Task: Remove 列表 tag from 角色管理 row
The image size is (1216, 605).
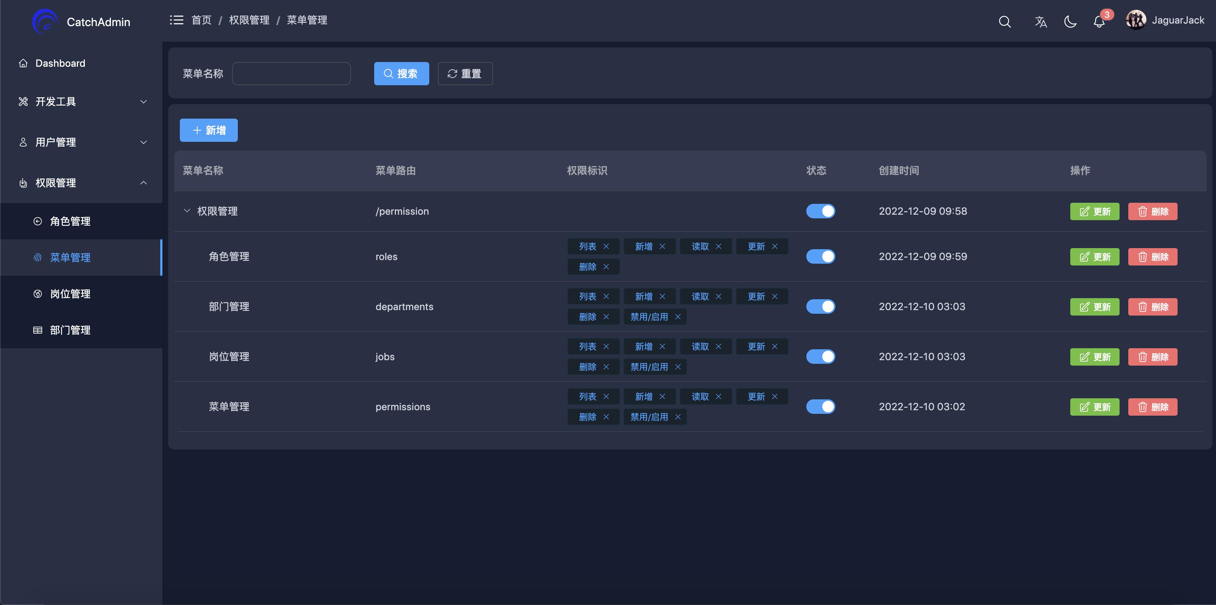Action: click(x=606, y=247)
